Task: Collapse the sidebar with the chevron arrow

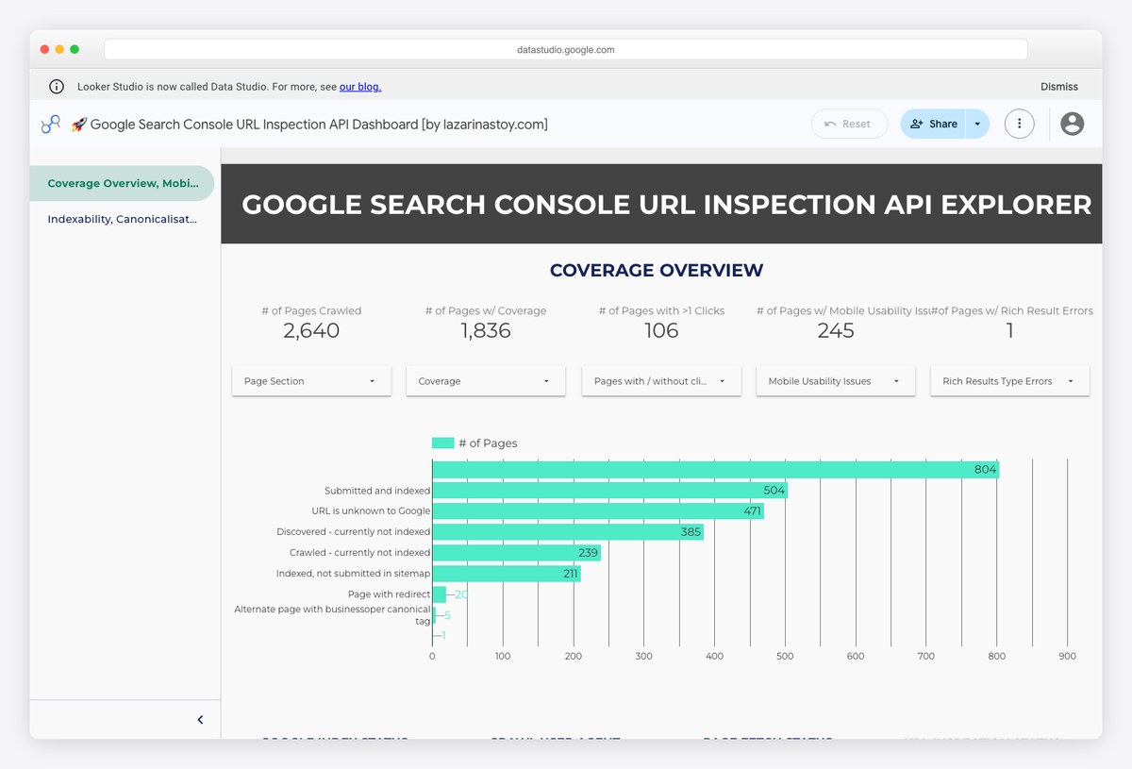Action: 200,720
